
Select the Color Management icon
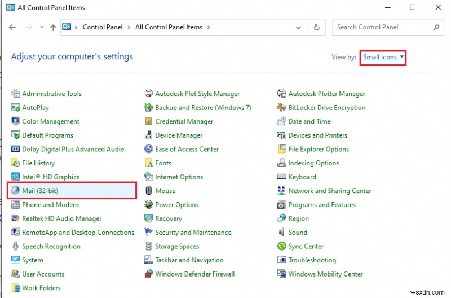(x=15, y=121)
